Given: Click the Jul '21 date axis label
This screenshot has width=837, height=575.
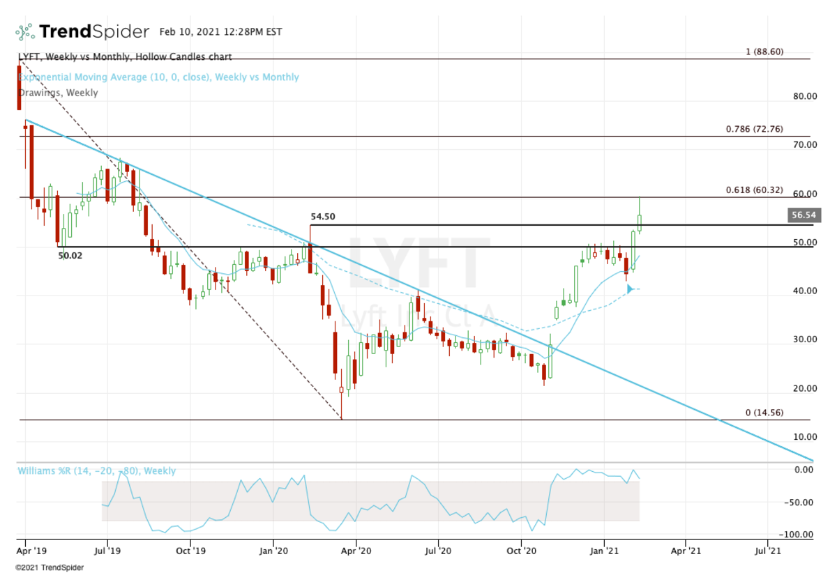Looking at the screenshot, I should [x=767, y=550].
